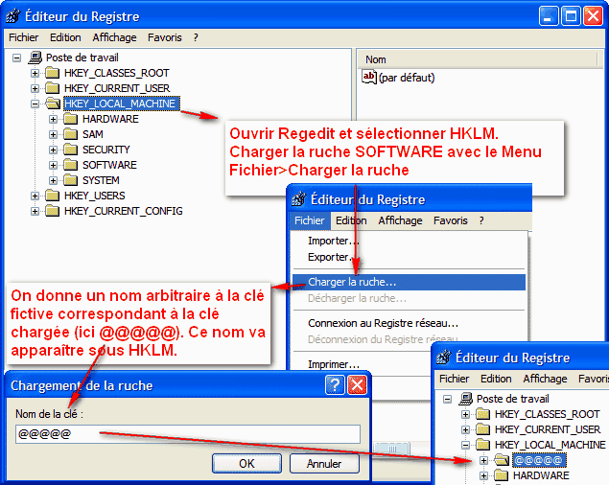Expand the SECURITY key
Screen dimensions: 609x485
point(53,150)
